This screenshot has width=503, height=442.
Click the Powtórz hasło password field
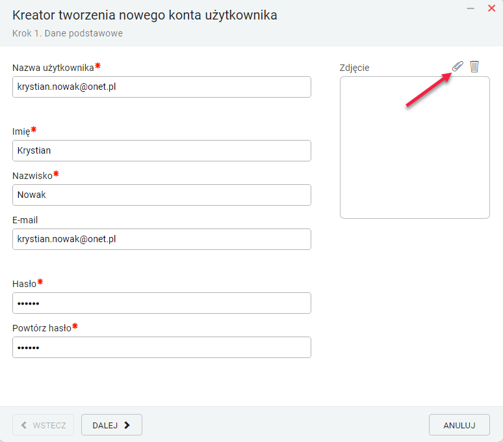(x=162, y=347)
